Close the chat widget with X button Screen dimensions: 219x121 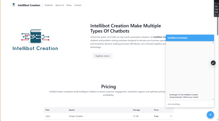point(210,115)
